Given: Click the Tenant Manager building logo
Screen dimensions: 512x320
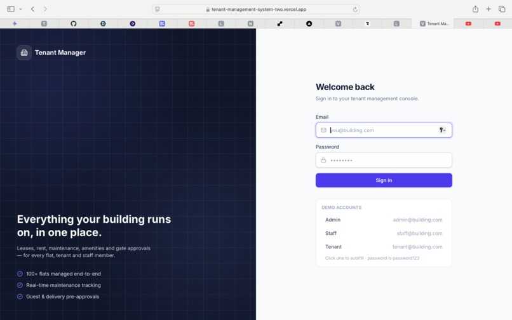Looking at the screenshot, I should (24, 53).
